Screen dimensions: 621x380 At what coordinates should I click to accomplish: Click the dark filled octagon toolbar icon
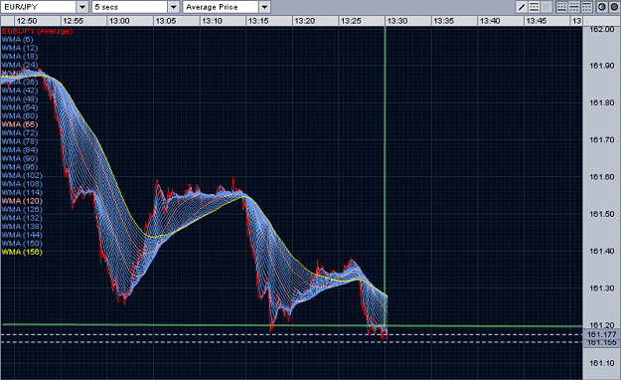click(614, 7)
